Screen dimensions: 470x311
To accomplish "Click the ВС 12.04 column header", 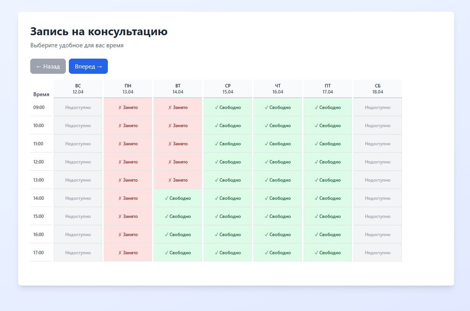I will (x=78, y=89).
